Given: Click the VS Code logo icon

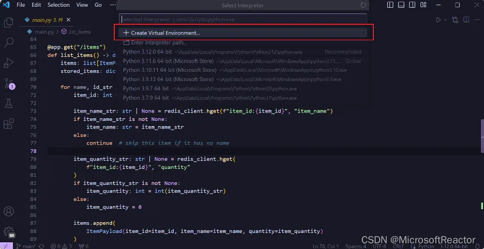Looking at the screenshot, I should 6,5.
